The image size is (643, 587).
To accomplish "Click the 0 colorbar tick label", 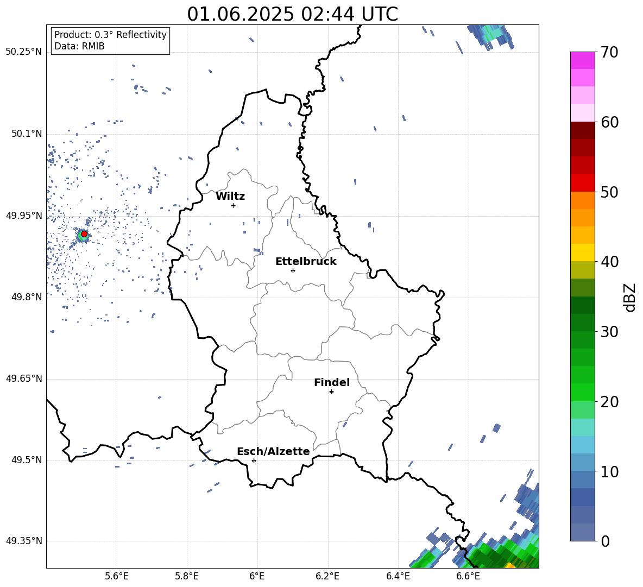I will click(605, 541).
